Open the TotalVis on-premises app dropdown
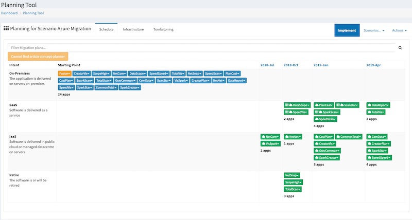This screenshot has width=412, height=220. click(x=178, y=74)
